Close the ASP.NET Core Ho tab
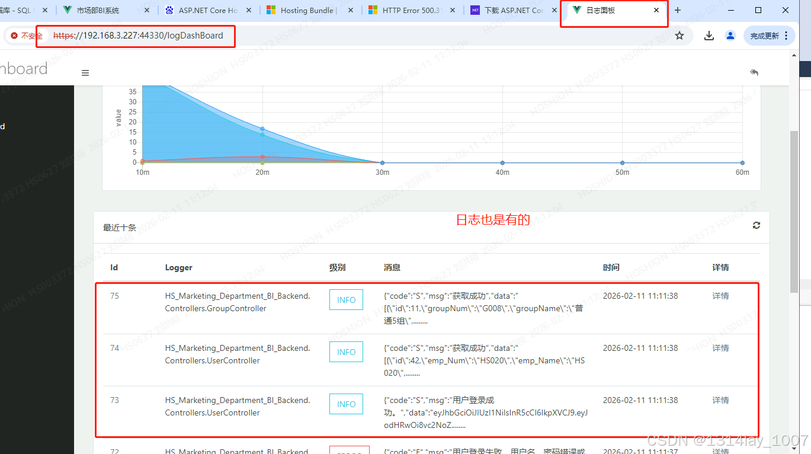 click(248, 10)
